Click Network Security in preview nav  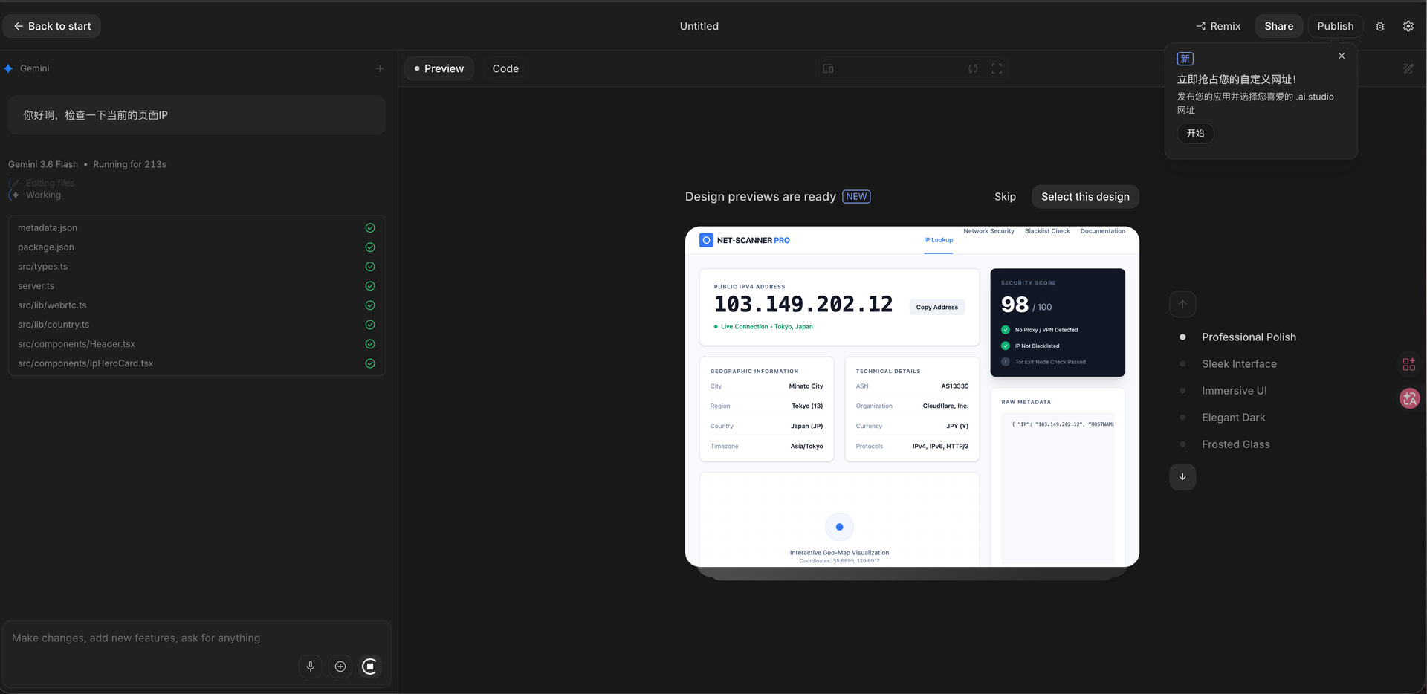(x=988, y=231)
